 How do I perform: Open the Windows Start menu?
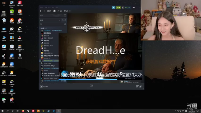point(3,111)
